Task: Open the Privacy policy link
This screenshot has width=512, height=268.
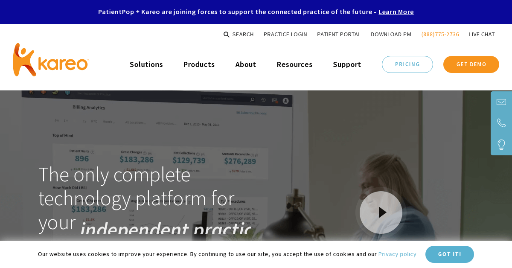Action: click(397, 254)
